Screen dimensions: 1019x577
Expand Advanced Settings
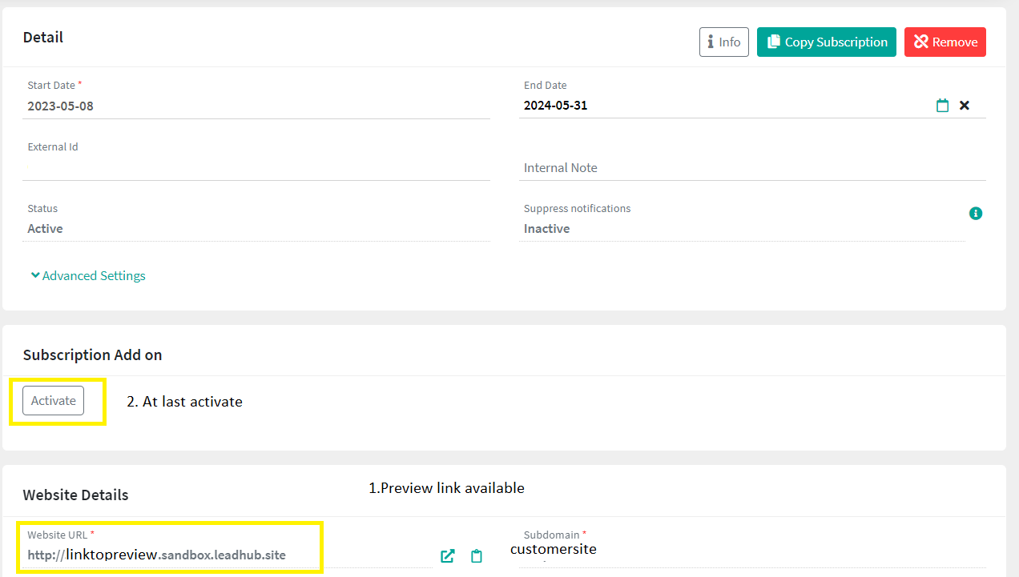pyautogui.click(x=88, y=276)
